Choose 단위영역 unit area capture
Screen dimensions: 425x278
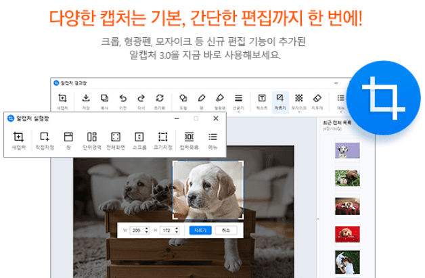point(92,140)
